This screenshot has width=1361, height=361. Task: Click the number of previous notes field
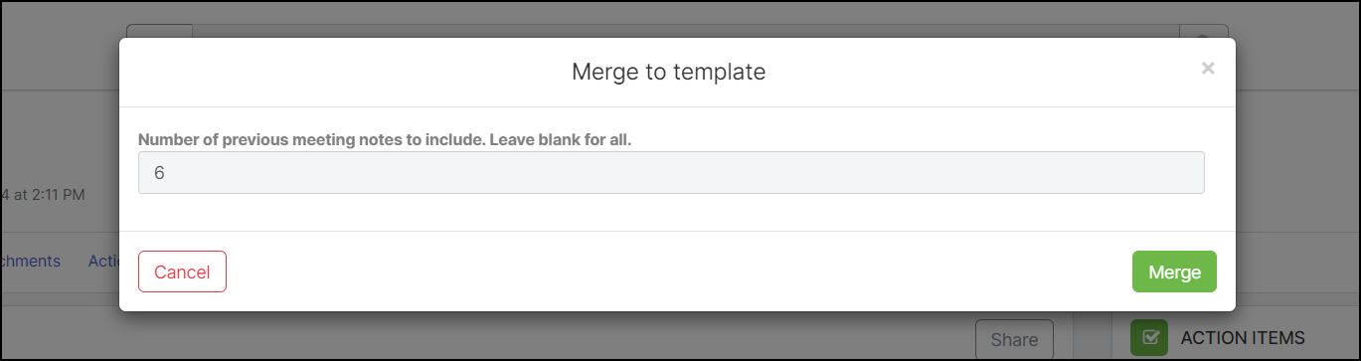[x=671, y=172]
